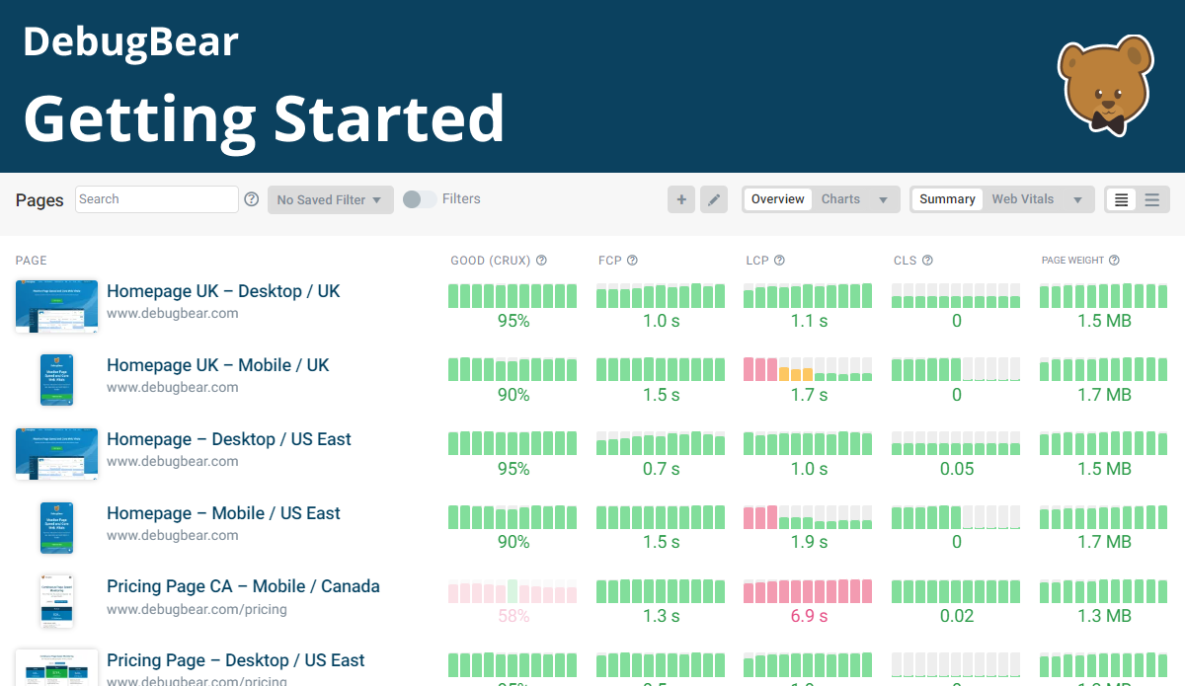Click the Pricing Page CA – Mobile link
Viewport: 1185px width, 686px height.
243,586
